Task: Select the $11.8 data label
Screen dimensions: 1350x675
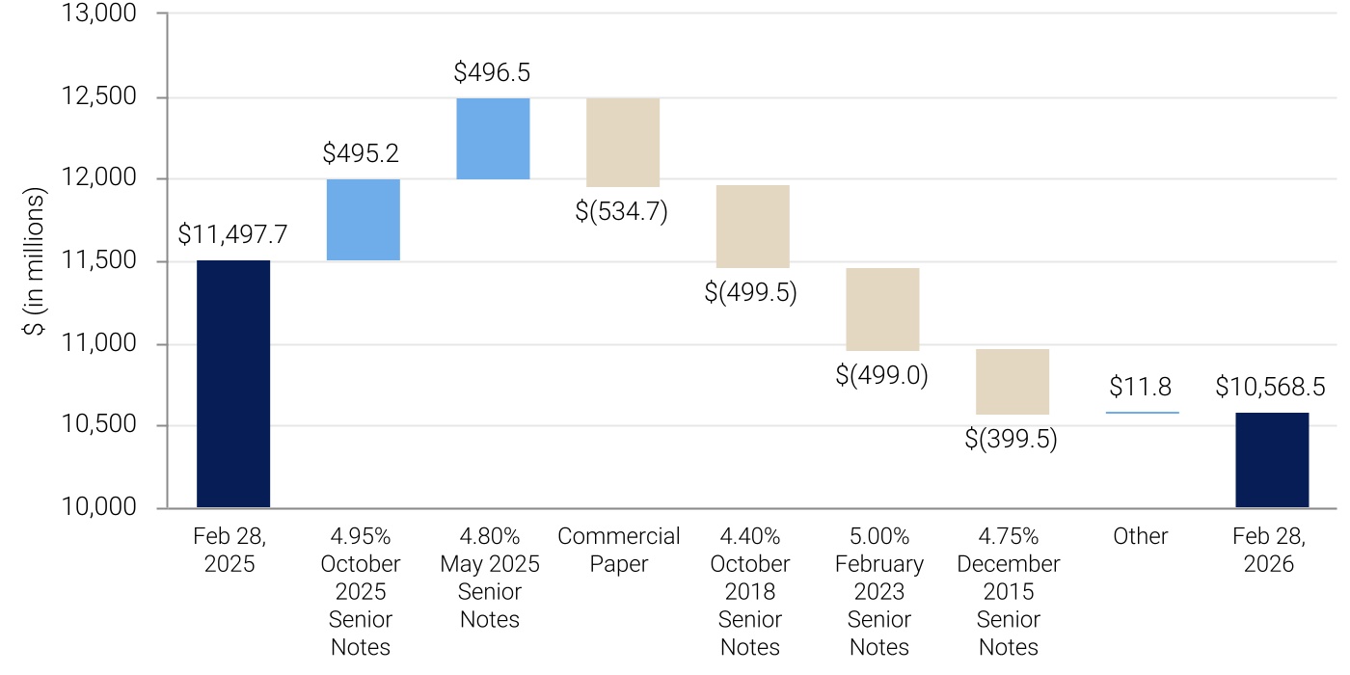Action: tap(1141, 388)
